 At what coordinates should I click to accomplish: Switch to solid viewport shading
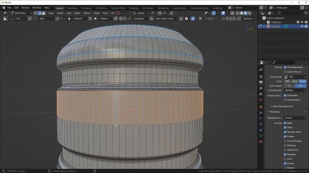coord(241,13)
